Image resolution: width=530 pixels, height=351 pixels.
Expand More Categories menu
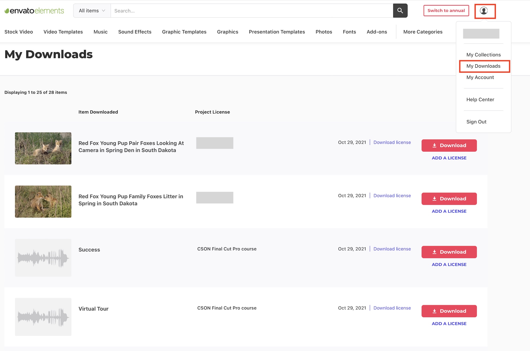click(x=423, y=32)
